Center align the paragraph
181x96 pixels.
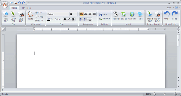click(x=86, y=14)
